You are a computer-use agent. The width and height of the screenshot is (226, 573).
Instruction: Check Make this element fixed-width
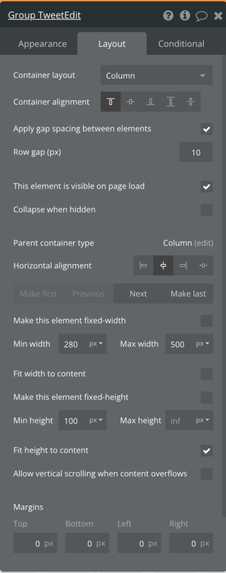(x=206, y=321)
